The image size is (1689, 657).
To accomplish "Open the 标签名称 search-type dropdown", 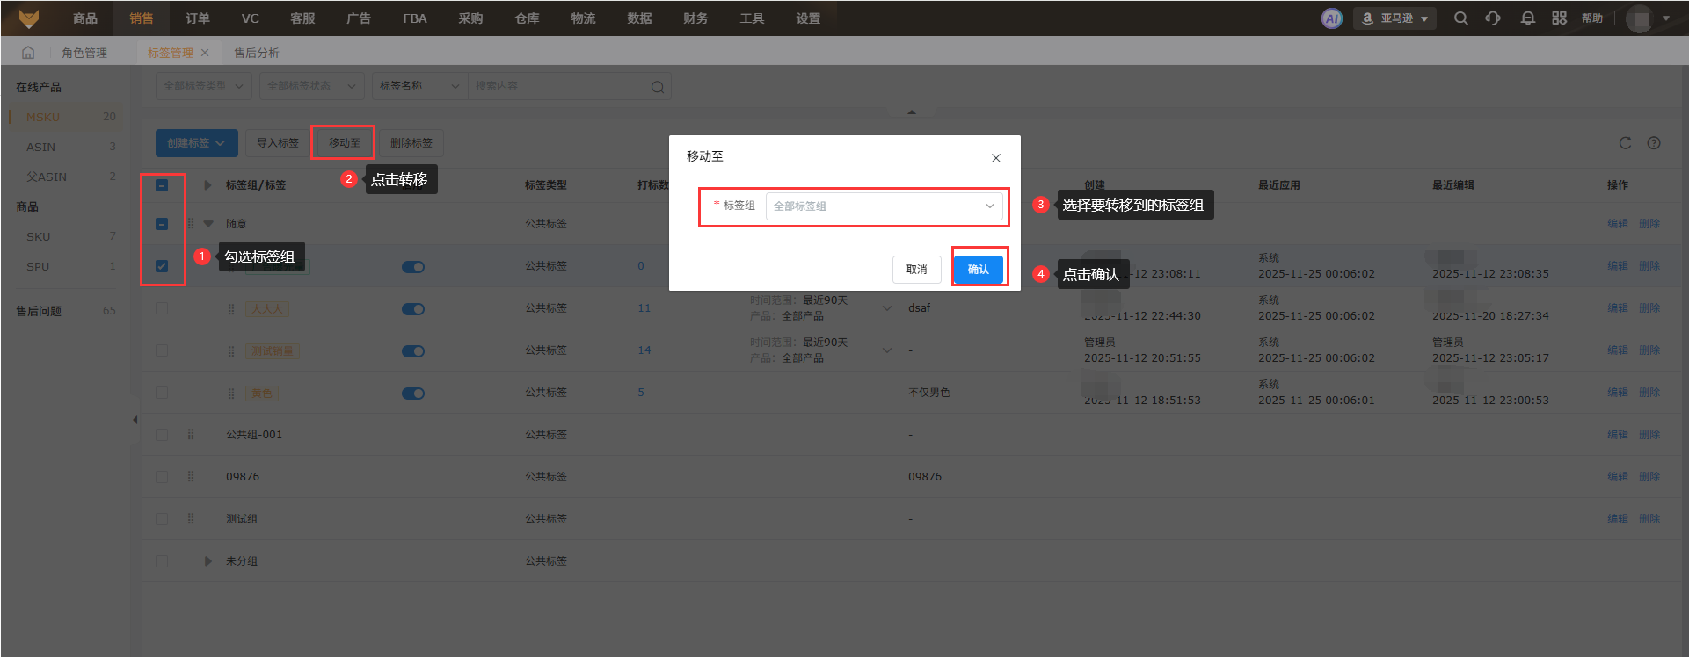I will click(x=419, y=86).
